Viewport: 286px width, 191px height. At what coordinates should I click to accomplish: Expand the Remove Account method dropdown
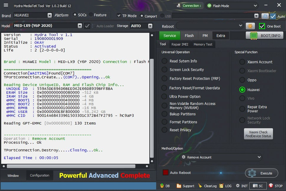[x=259, y=157]
